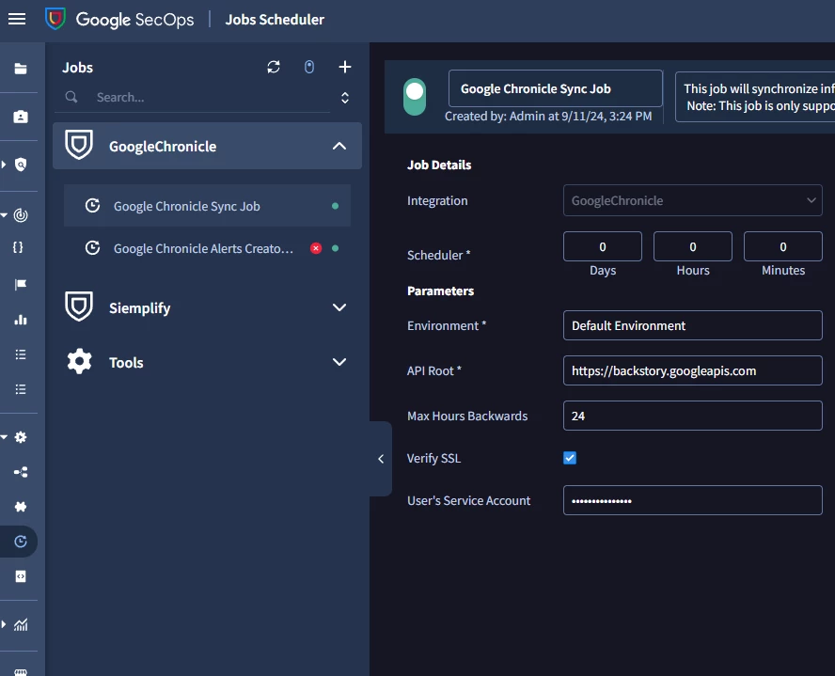Open the radar response sidebar icon
Viewport: 835px width, 676px height.
21,215
